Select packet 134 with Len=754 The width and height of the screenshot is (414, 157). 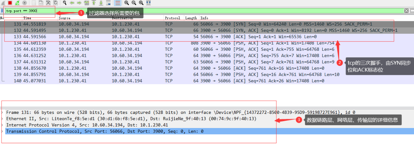pyautogui.click(x=207, y=43)
